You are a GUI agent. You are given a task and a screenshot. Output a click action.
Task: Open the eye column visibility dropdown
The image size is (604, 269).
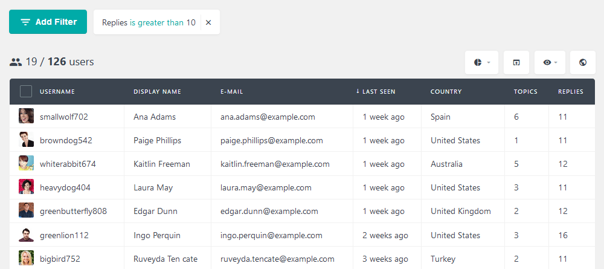pyautogui.click(x=550, y=62)
